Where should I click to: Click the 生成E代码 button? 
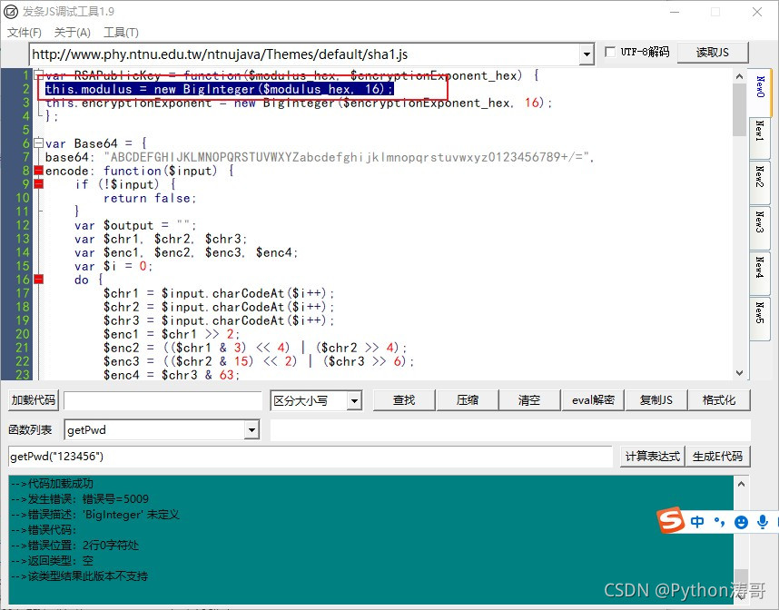(718, 456)
